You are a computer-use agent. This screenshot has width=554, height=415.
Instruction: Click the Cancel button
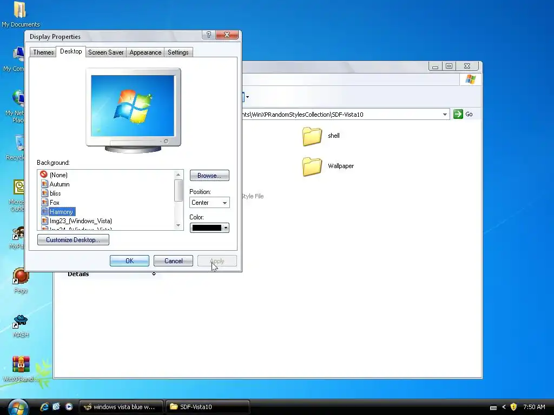tap(173, 261)
